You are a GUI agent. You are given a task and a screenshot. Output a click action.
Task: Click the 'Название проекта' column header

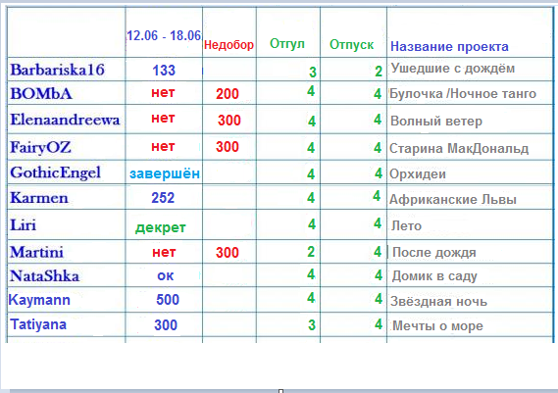(449, 47)
